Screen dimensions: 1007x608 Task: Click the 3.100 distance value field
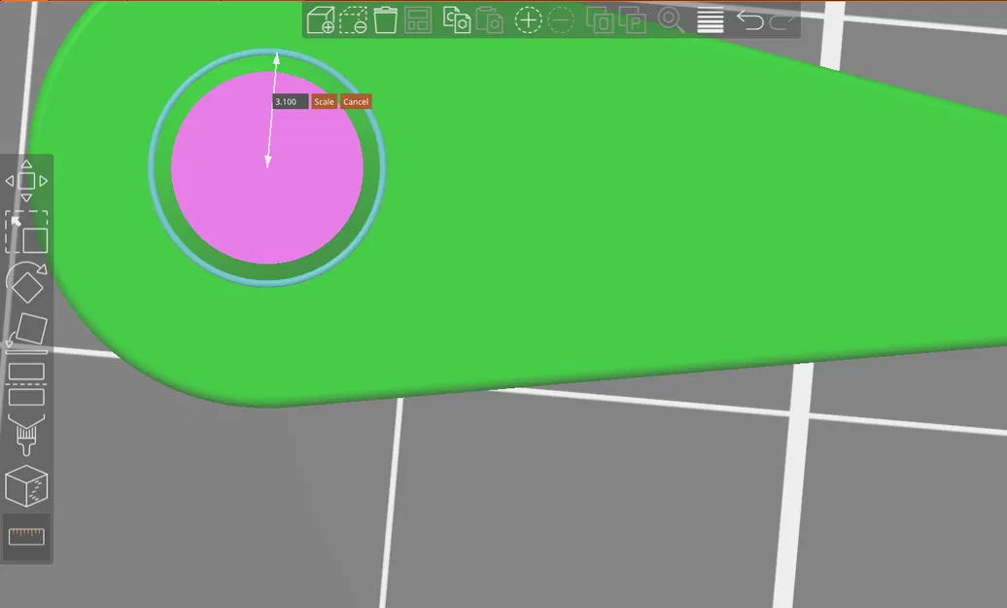(291, 101)
